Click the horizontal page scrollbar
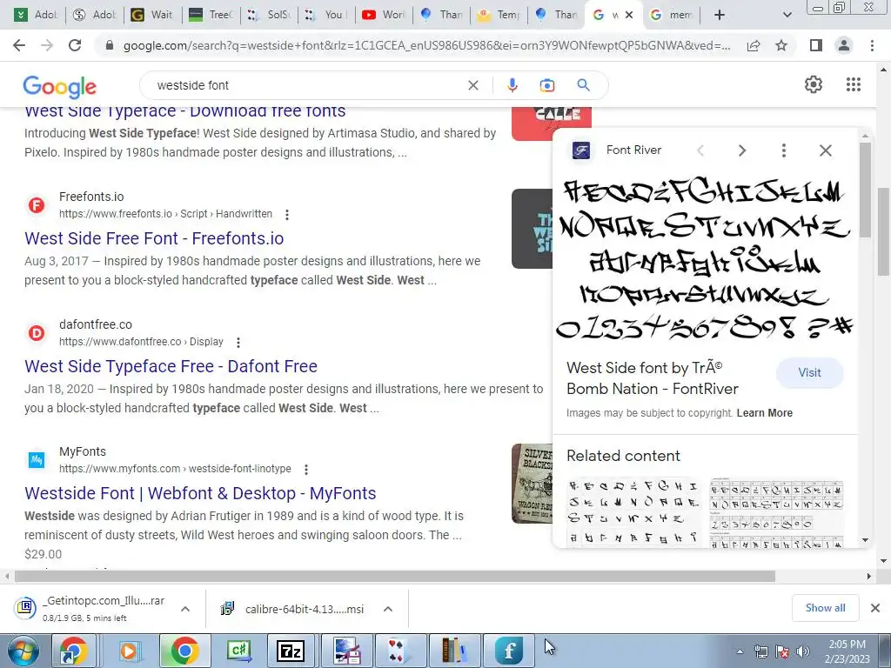891x668 pixels. [395, 576]
